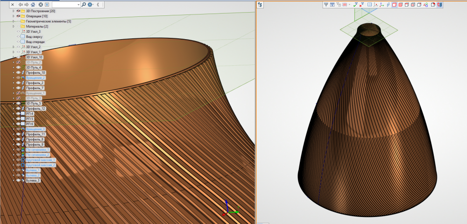This screenshot has height=224, width=467.
Task: Show or hide the Булева_3 item
Action: pyautogui.click(x=19, y=180)
